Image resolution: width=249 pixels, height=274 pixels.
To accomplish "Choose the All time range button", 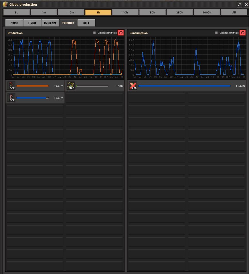I will click(x=234, y=13).
